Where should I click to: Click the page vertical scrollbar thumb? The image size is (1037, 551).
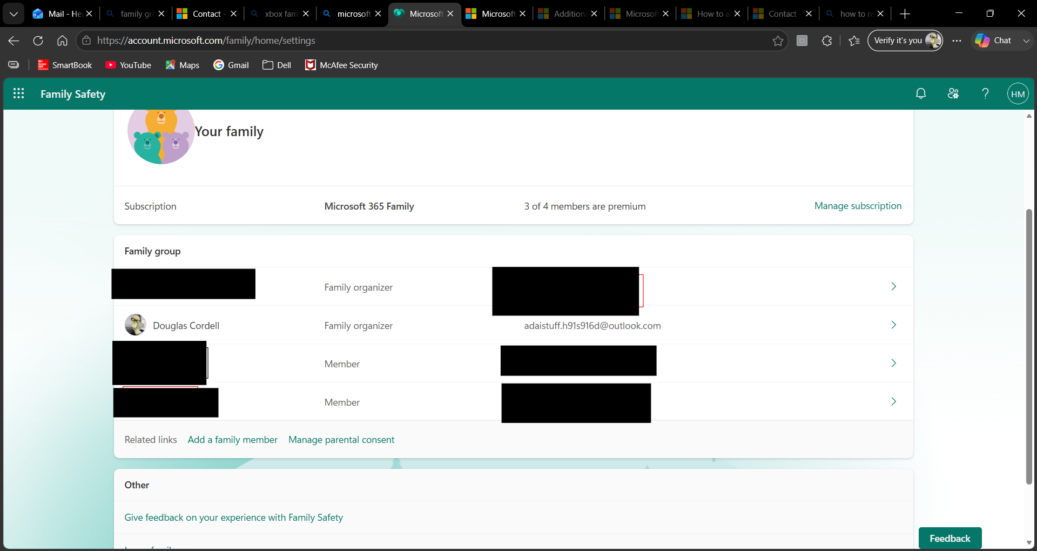[1029, 346]
